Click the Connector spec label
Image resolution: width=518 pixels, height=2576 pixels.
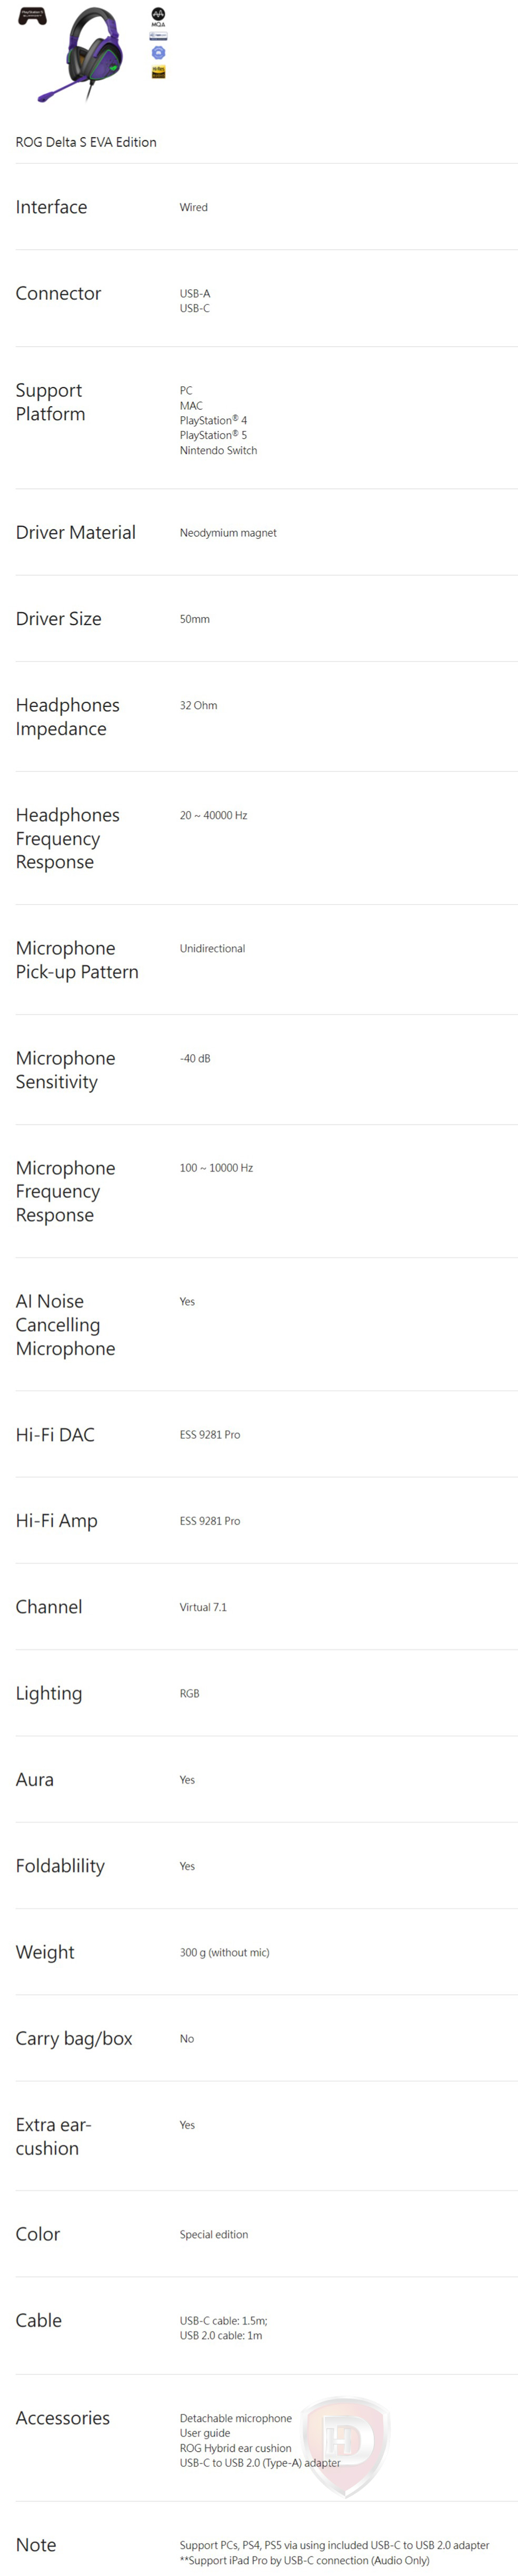coord(58,293)
